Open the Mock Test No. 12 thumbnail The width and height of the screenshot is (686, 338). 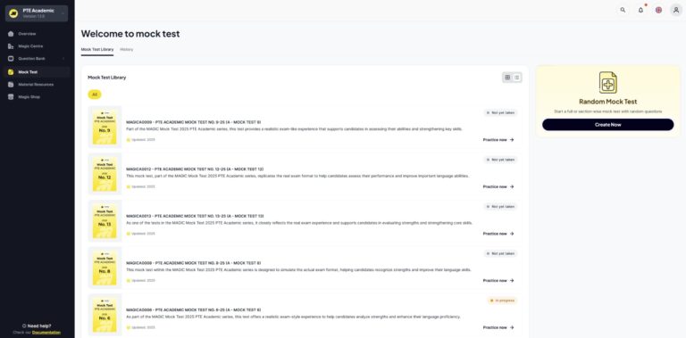point(105,174)
